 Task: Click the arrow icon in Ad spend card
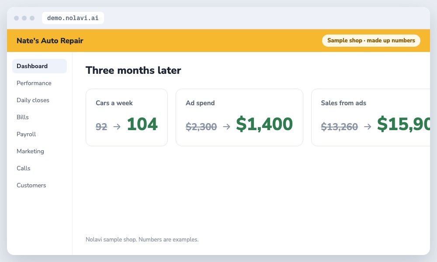pos(226,127)
